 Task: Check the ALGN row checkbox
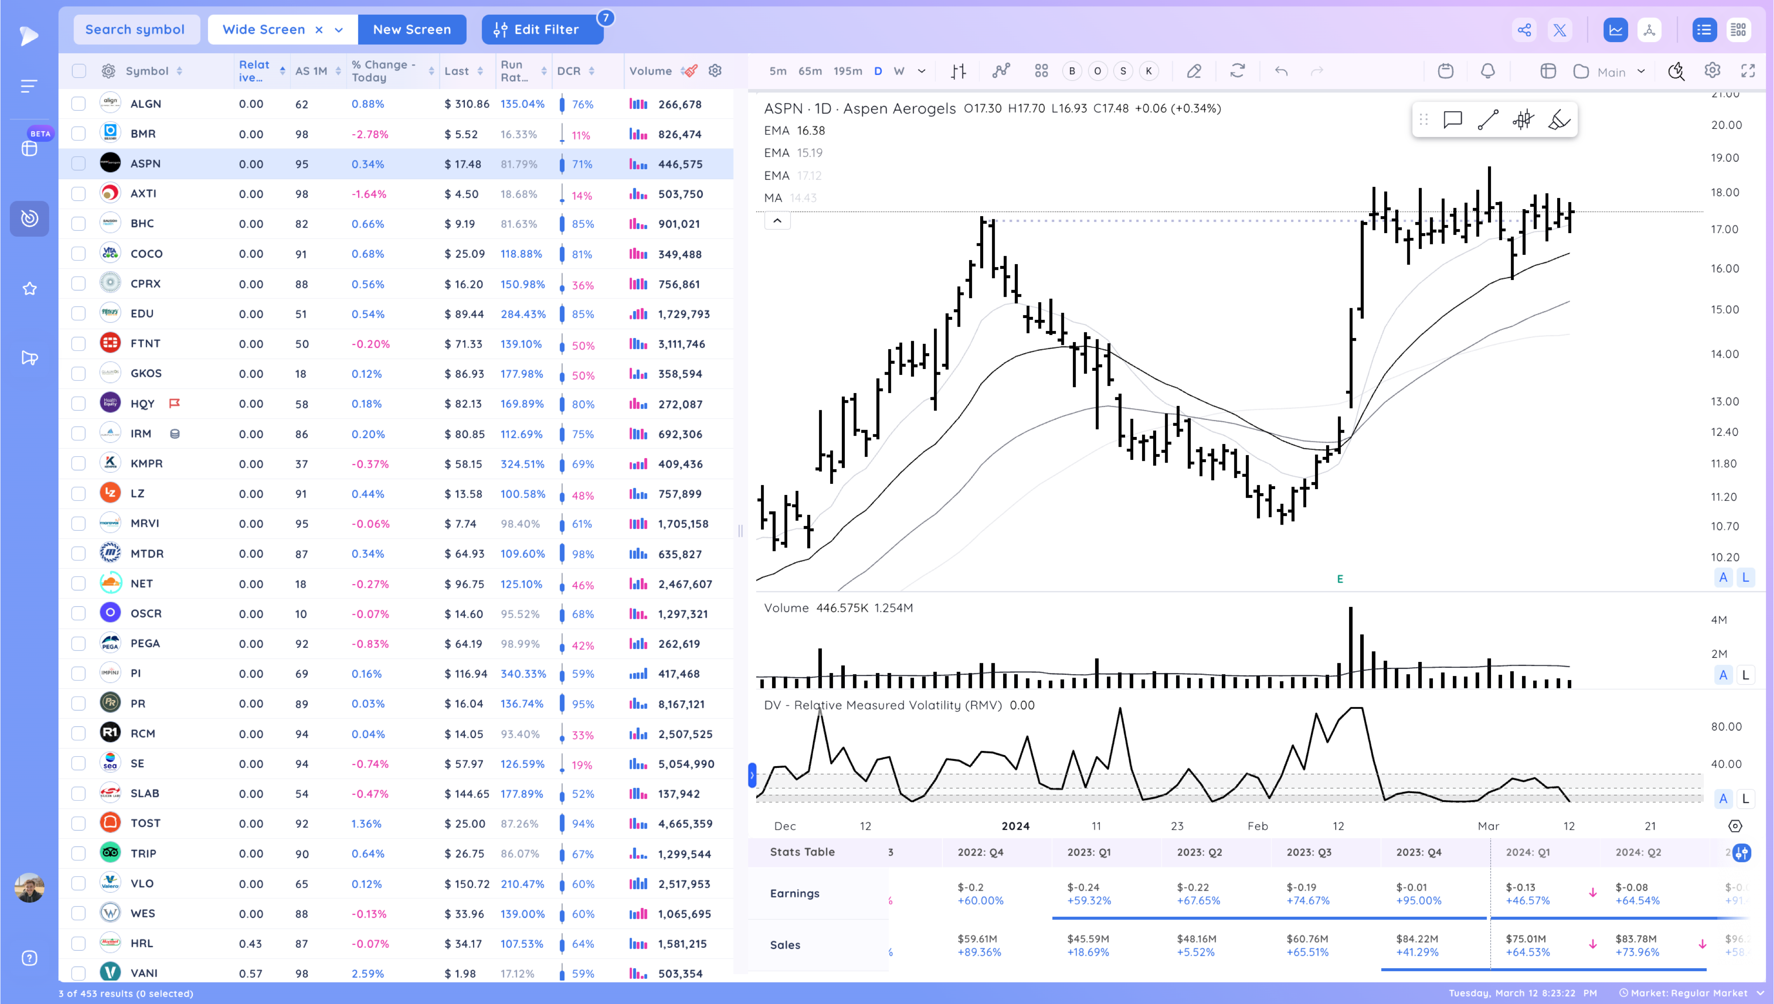click(x=78, y=104)
